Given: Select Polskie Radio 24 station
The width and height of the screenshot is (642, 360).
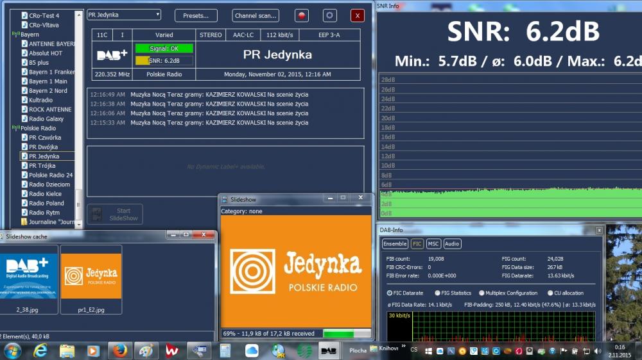Looking at the screenshot, I should [51, 176].
